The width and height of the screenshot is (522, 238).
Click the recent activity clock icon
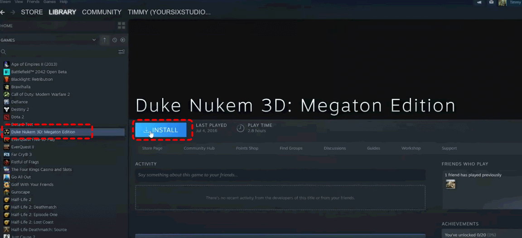tap(115, 40)
